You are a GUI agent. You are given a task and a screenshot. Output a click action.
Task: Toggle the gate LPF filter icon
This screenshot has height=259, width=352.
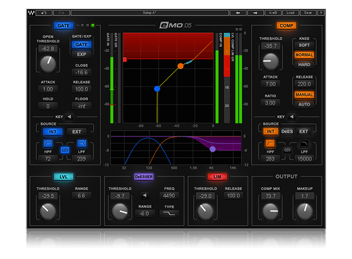81,143
